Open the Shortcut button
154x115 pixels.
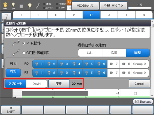(x=143, y=102)
